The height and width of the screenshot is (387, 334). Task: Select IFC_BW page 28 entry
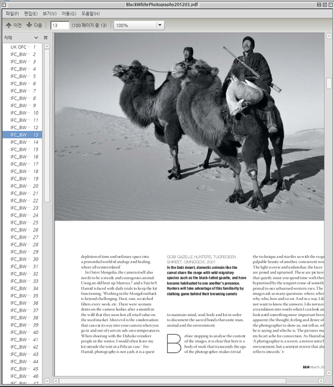23,244
